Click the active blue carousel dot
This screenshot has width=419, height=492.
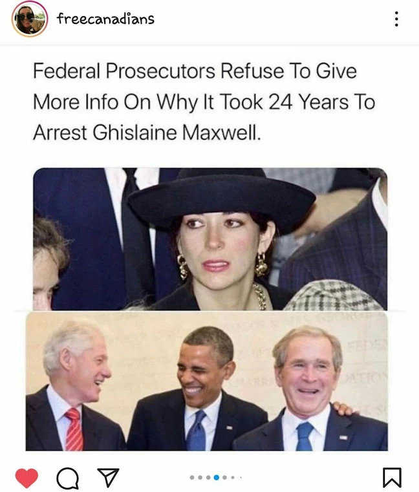pos(216,478)
